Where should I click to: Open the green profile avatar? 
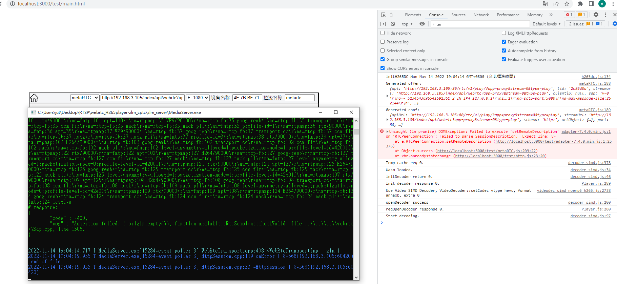[x=602, y=4]
